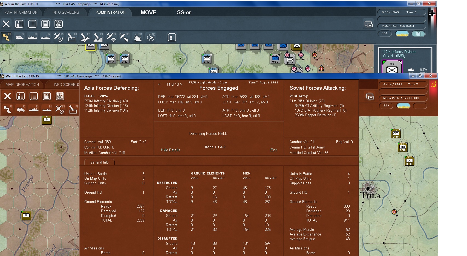Select the F1 Move mode icon in the blue window

[x=6, y=37]
